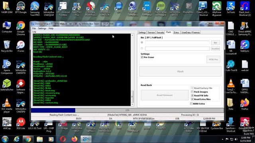Enable the Pack Images checkbox
Image resolution: width=255 pixels, height=143 pixels.
(x=192, y=92)
